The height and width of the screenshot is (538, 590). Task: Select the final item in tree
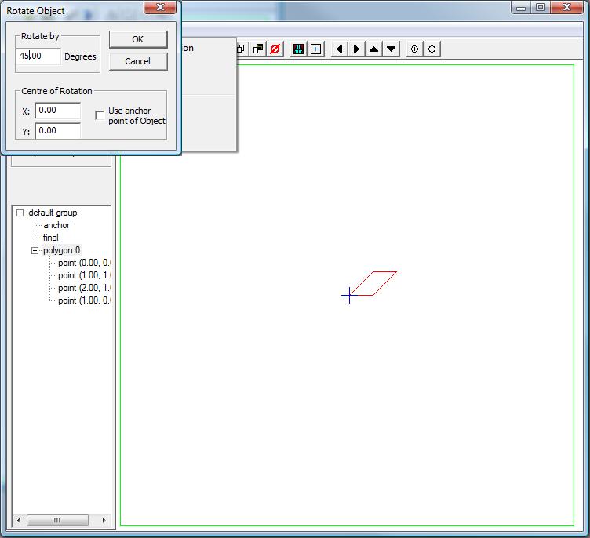point(51,238)
